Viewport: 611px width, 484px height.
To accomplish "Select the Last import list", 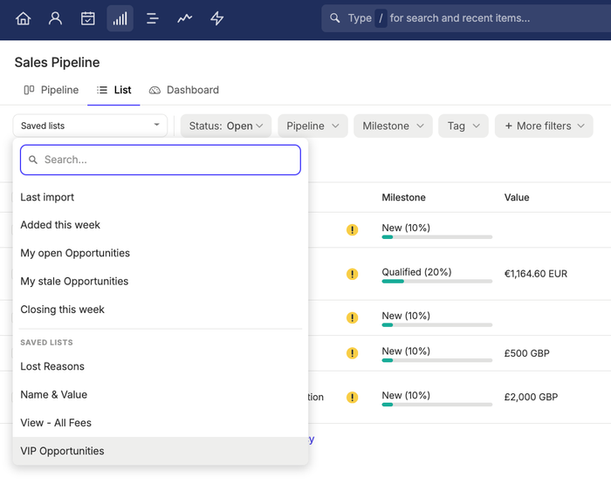I will coord(161,197).
